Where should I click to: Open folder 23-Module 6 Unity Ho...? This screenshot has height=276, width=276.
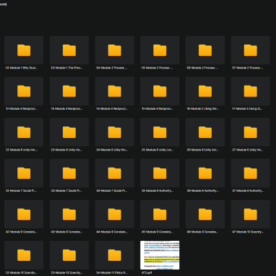(x=69, y=132)
